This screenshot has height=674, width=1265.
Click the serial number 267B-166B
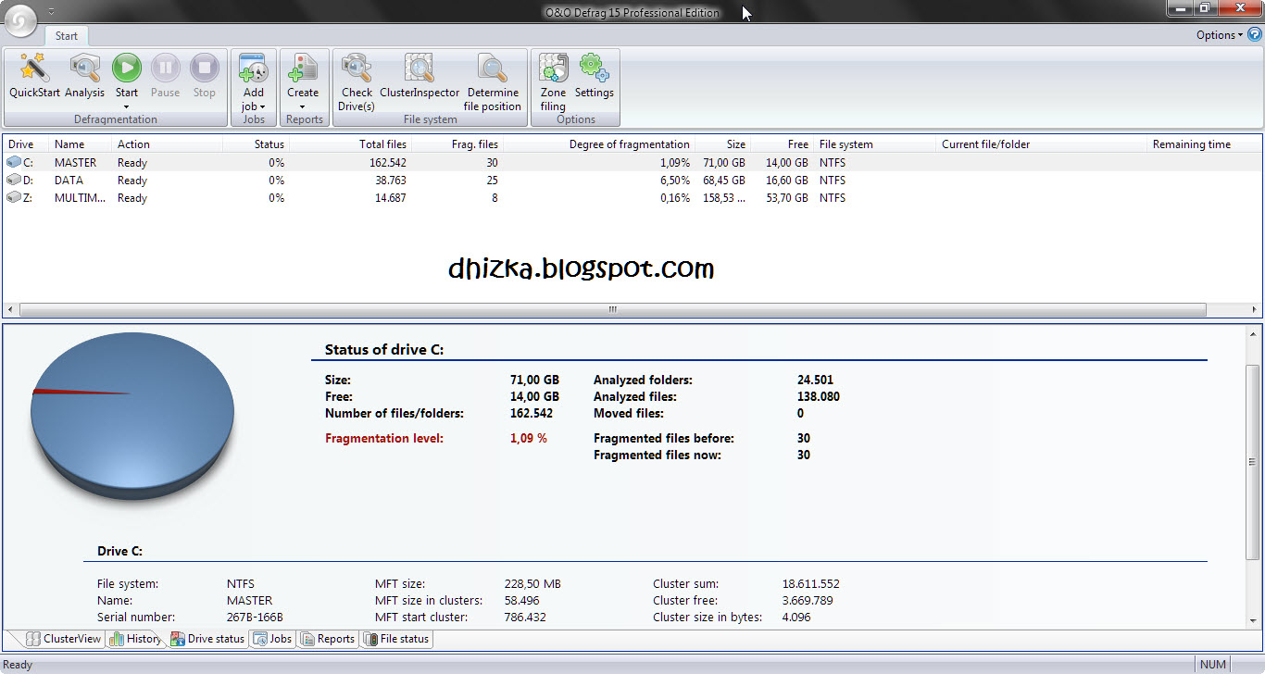(255, 618)
